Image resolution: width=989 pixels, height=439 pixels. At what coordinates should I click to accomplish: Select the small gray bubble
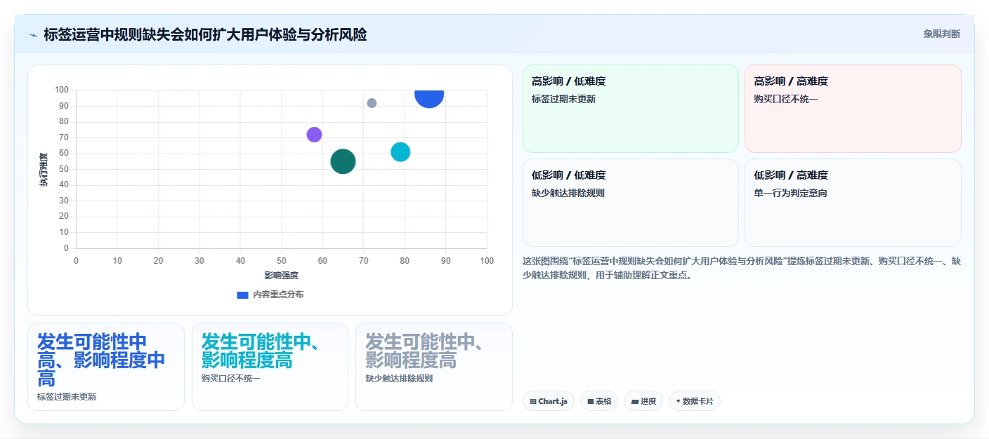pos(372,103)
